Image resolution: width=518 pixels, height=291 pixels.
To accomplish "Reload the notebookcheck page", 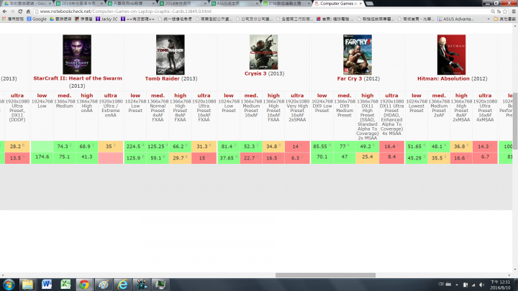I will tap(20, 11).
